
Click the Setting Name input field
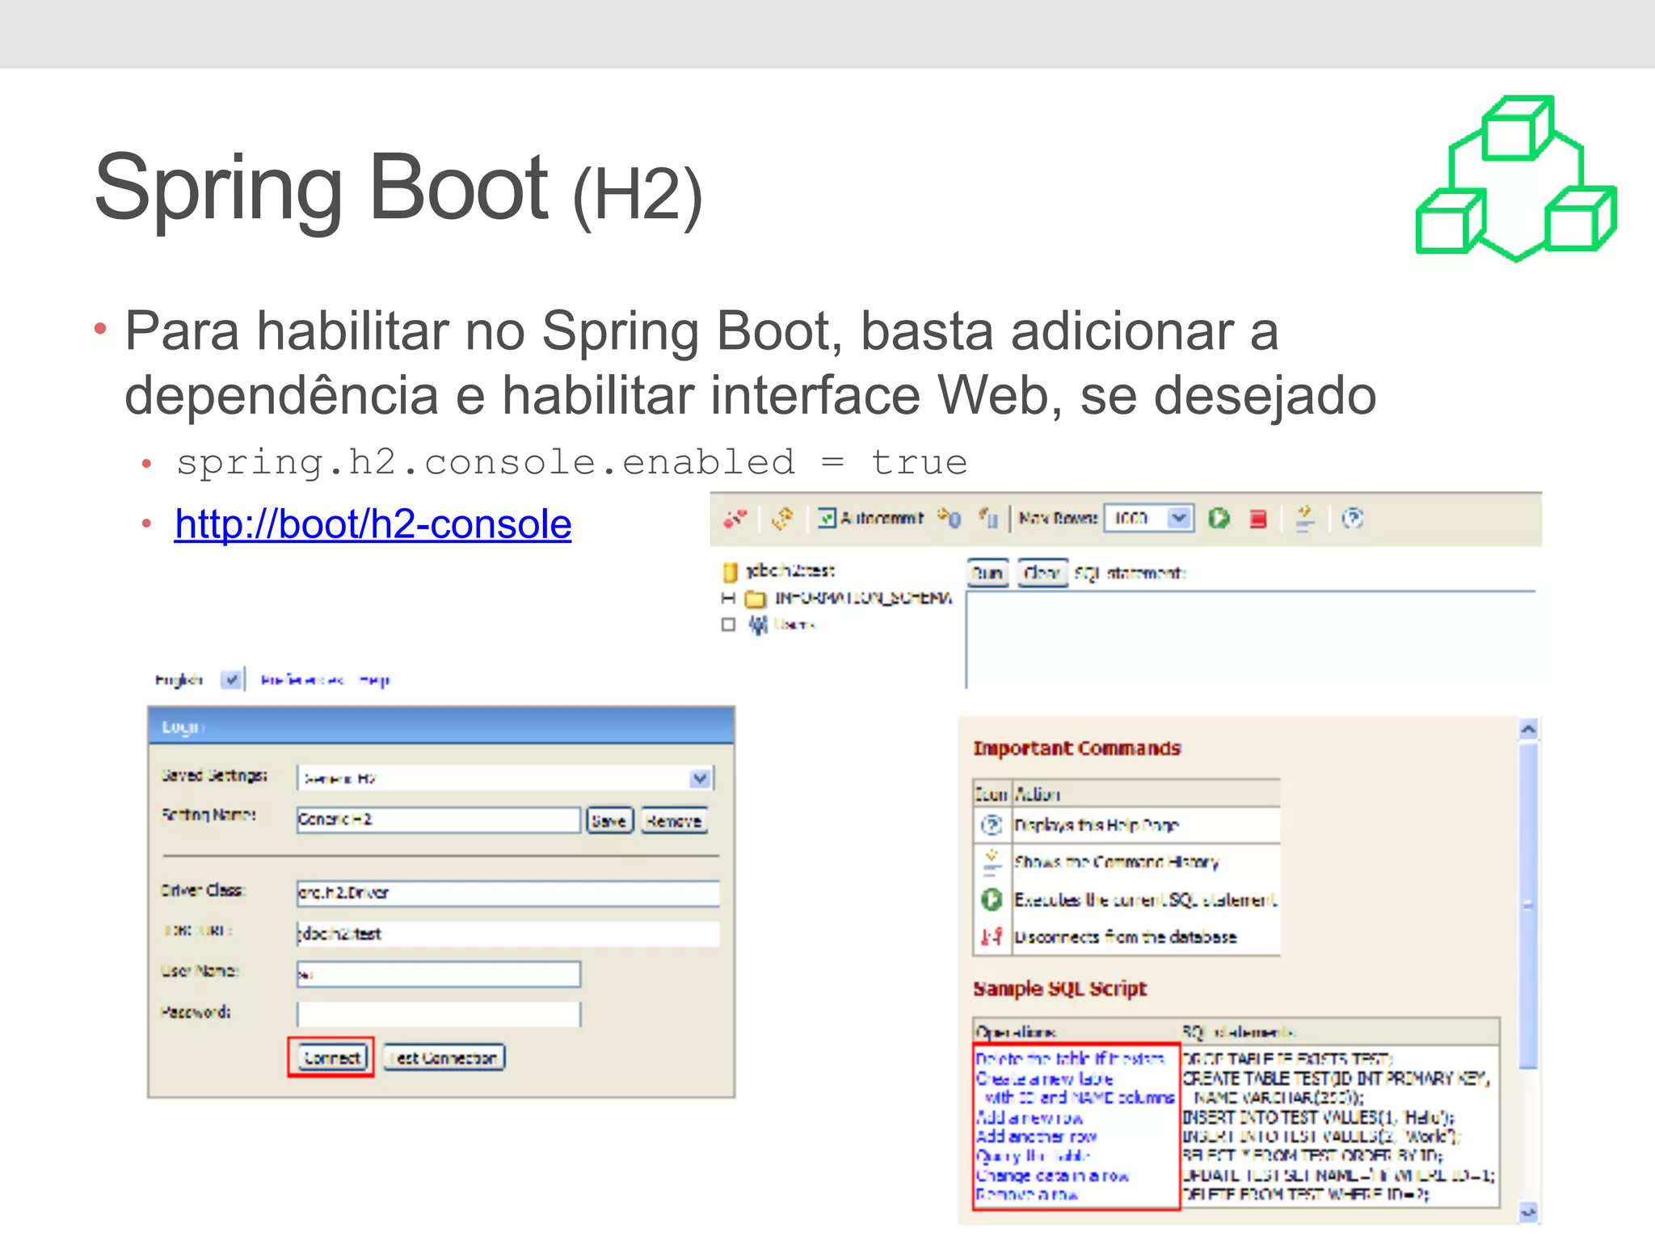point(438,819)
